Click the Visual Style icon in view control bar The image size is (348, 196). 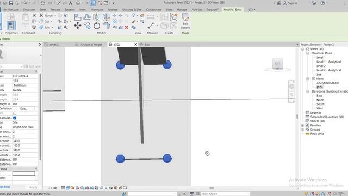[x=67, y=188]
